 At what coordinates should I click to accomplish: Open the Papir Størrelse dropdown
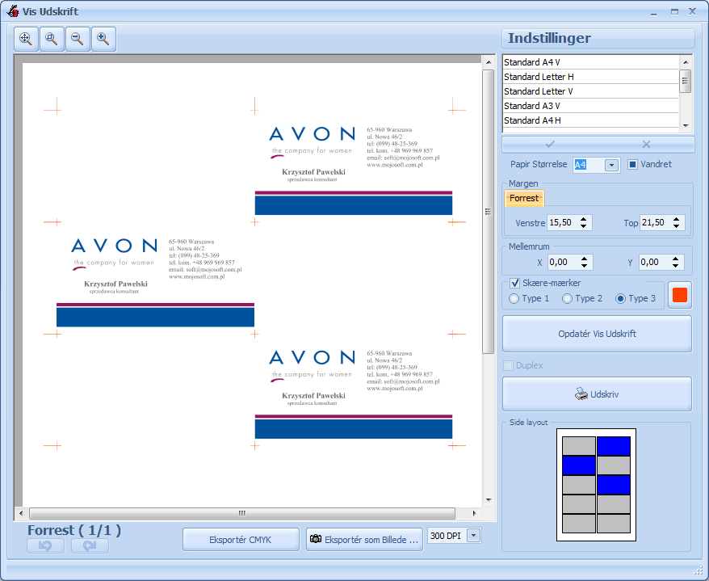point(611,165)
